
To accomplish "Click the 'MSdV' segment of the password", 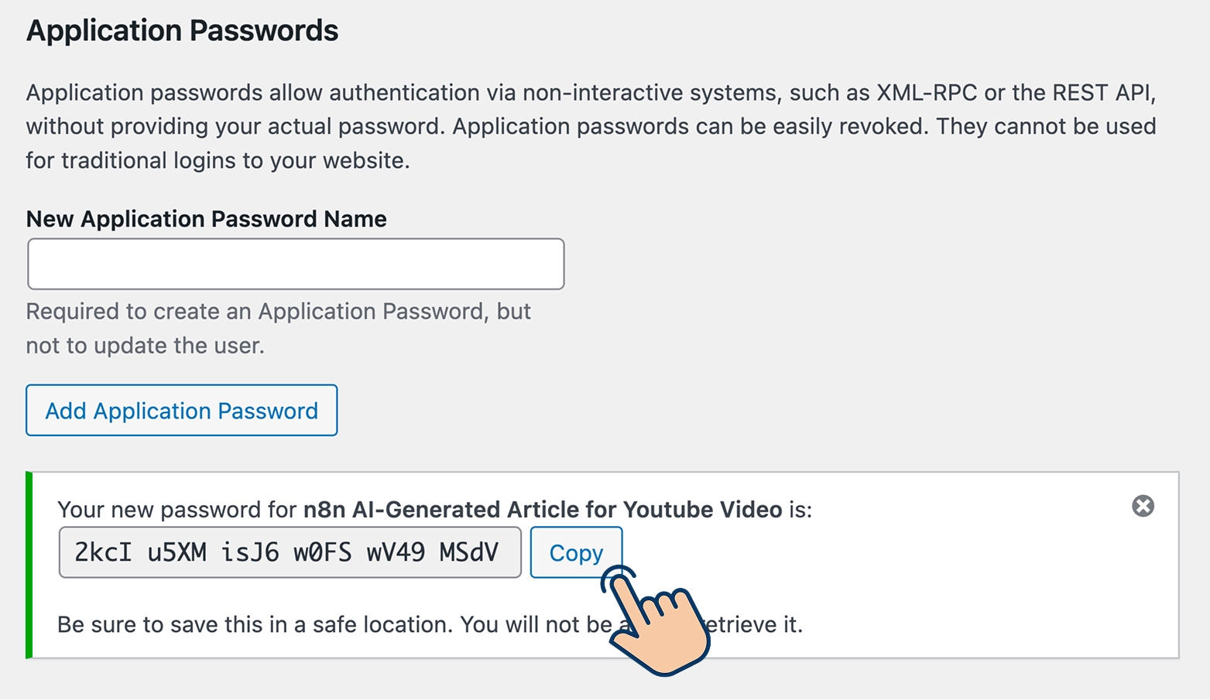I will (x=468, y=552).
